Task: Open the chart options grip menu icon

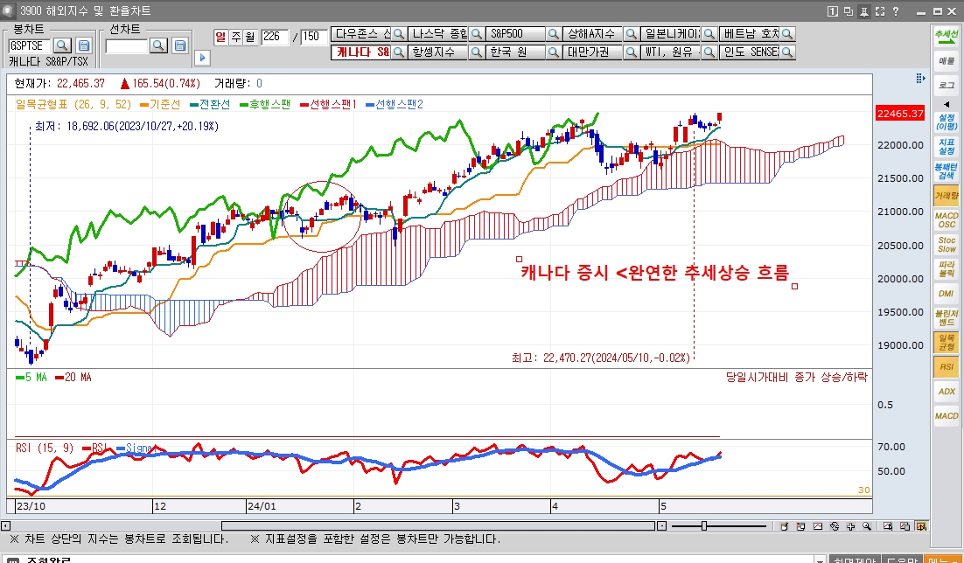Action: pos(919,78)
